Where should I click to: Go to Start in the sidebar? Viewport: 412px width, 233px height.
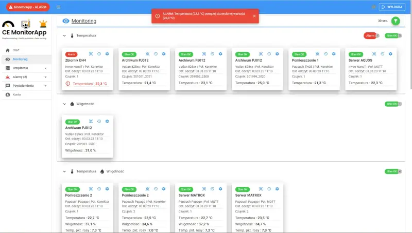point(16,50)
